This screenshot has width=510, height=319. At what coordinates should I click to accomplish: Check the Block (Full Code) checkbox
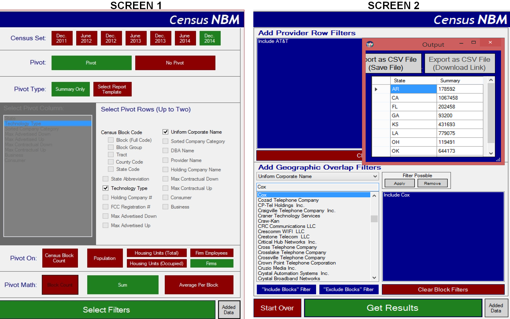pyautogui.click(x=111, y=140)
